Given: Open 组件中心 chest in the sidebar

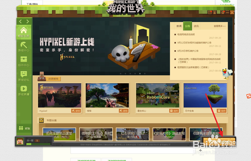Looking at the screenshot, I should point(24,62).
